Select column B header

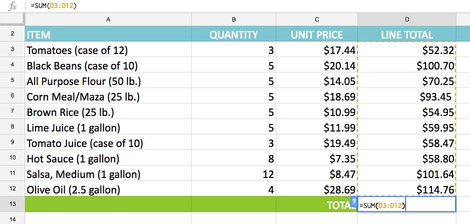(234, 19)
